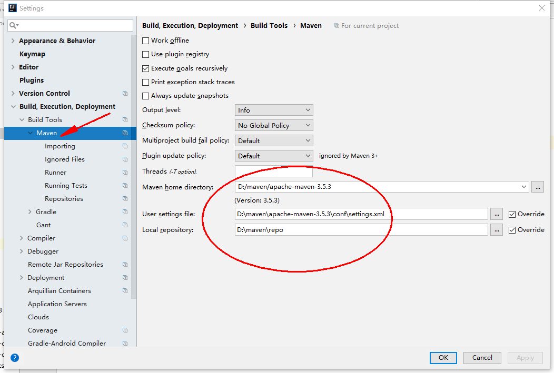Click the project-level icon beside Runner

125,172
